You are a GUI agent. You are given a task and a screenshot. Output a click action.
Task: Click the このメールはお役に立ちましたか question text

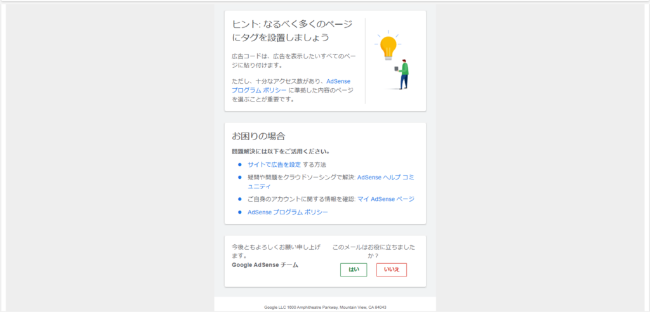(x=374, y=251)
